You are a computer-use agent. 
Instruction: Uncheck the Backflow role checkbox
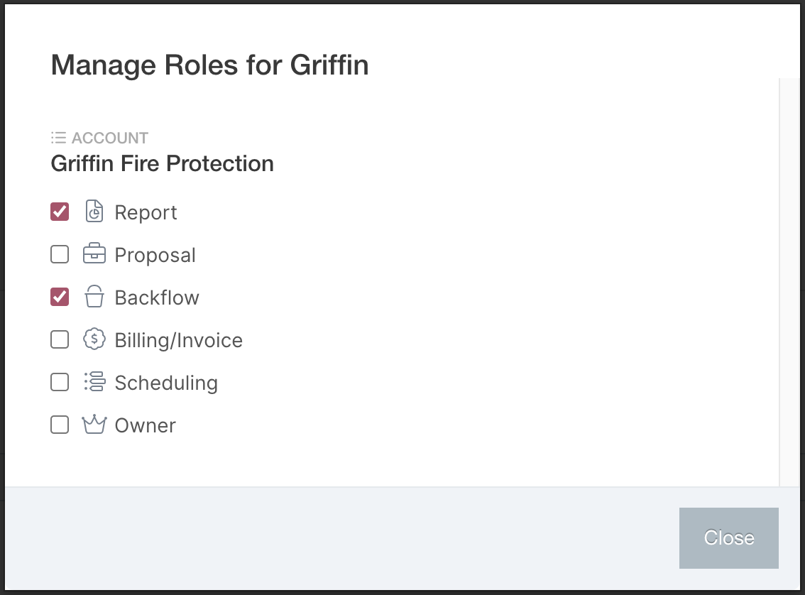point(60,297)
